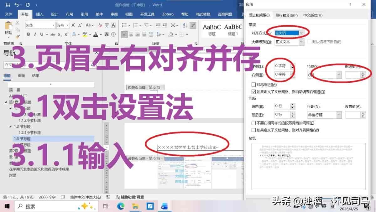Click 辅助功能: 调查 in status bar
This screenshot has height=212, width=376.
tap(130, 197)
